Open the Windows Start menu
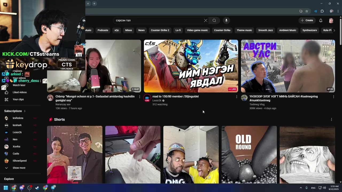The width and height of the screenshot is (342, 192). 6,188
